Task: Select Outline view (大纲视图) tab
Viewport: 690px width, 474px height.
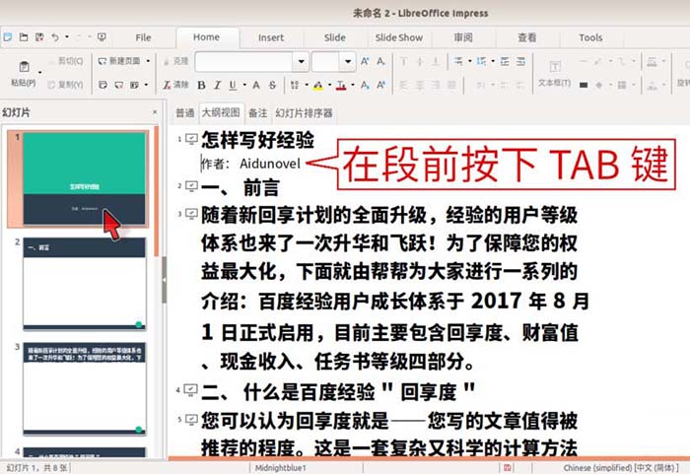Action: 221,112
